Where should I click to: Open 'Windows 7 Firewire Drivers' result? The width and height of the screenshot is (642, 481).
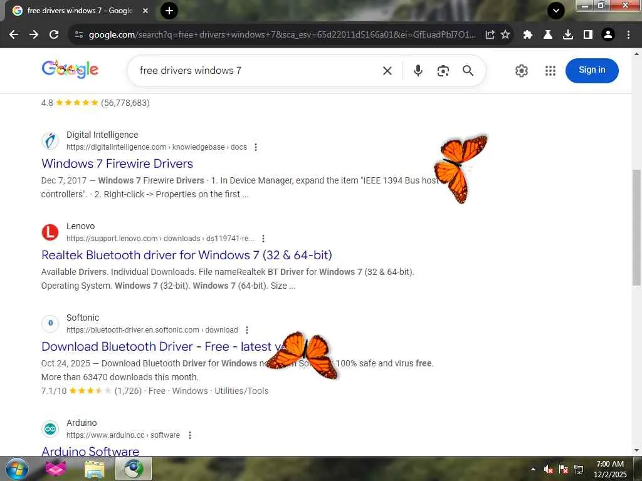(117, 163)
